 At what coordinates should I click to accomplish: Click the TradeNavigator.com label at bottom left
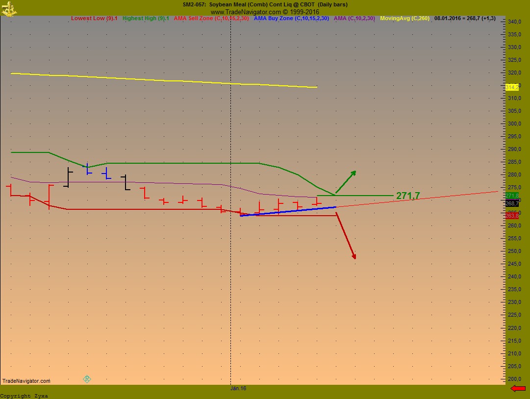click(x=26, y=381)
